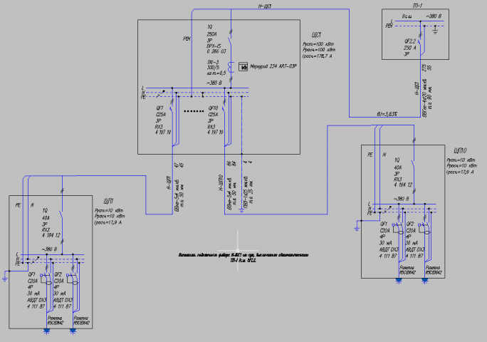Select the vertical Н-ЩП10 cable label

[x=221, y=183]
